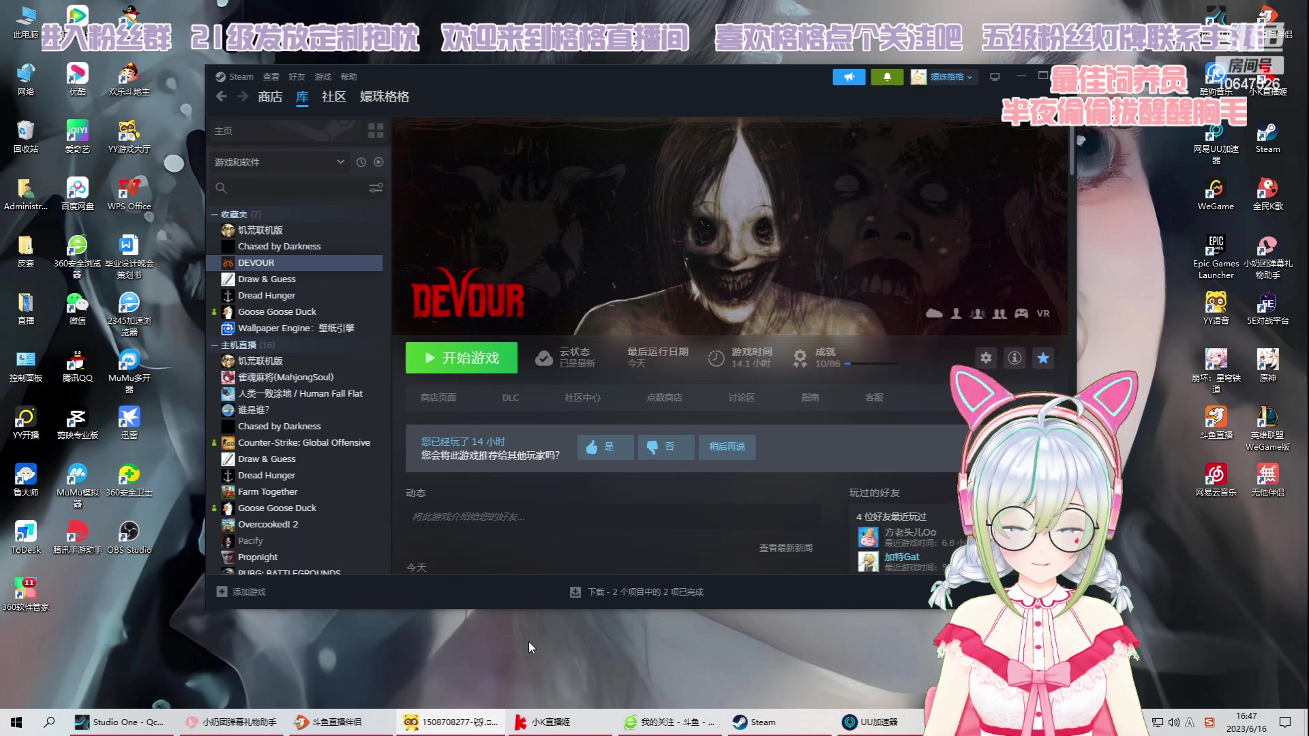
Task: Open Steam desktop shortcut icon
Action: click(1267, 138)
